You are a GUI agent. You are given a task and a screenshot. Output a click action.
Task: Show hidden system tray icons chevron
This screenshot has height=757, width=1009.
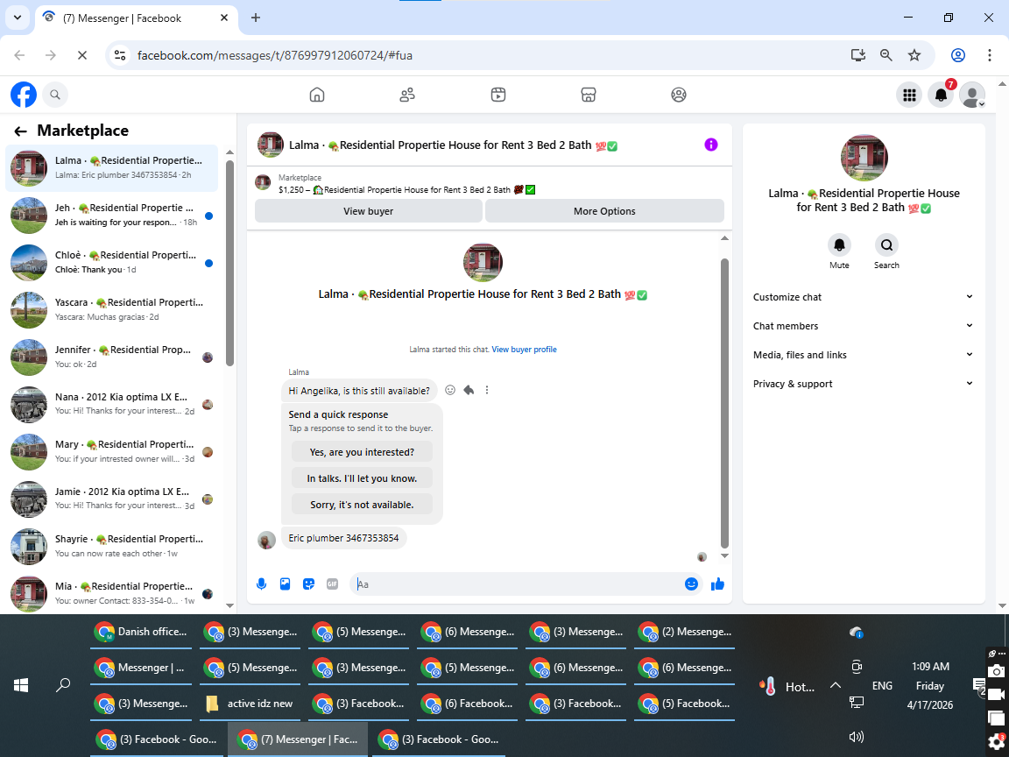tap(836, 685)
